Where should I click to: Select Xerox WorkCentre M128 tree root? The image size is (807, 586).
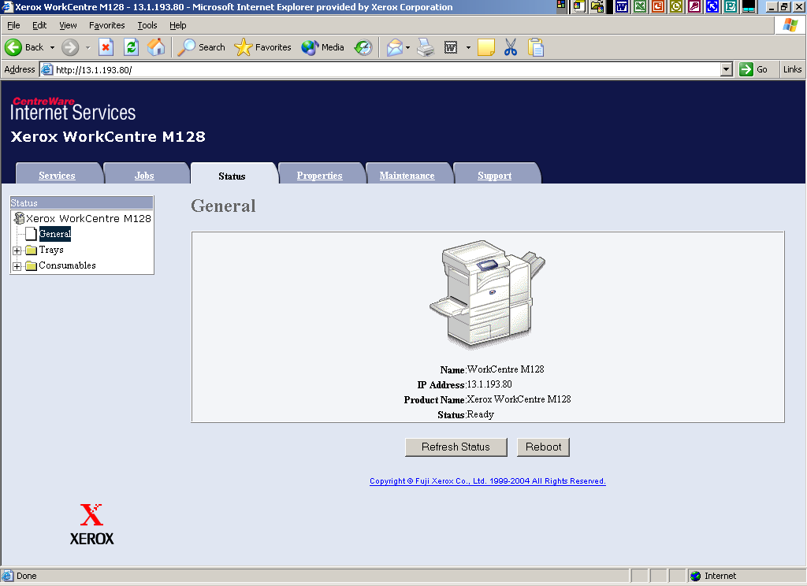(x=88, y=219)
